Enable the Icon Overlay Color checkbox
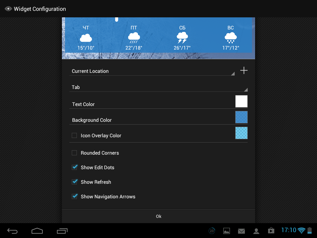Viewport: 317px width, 238px height. [74, 135]
